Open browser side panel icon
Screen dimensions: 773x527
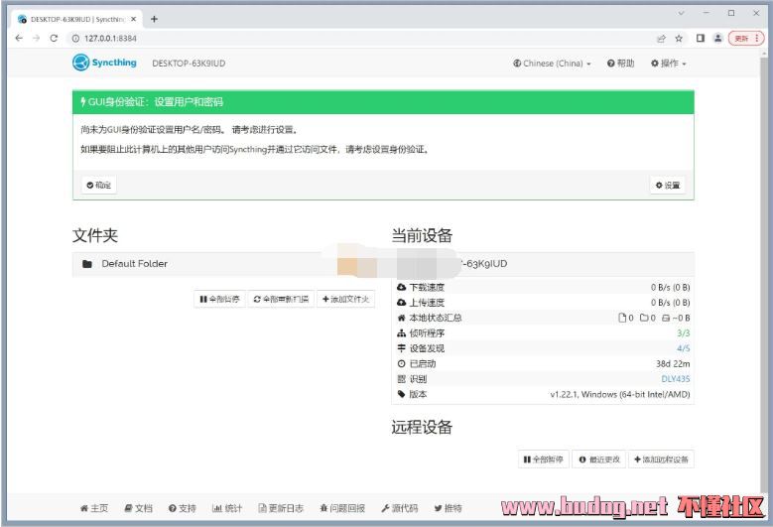coord(700,38)
